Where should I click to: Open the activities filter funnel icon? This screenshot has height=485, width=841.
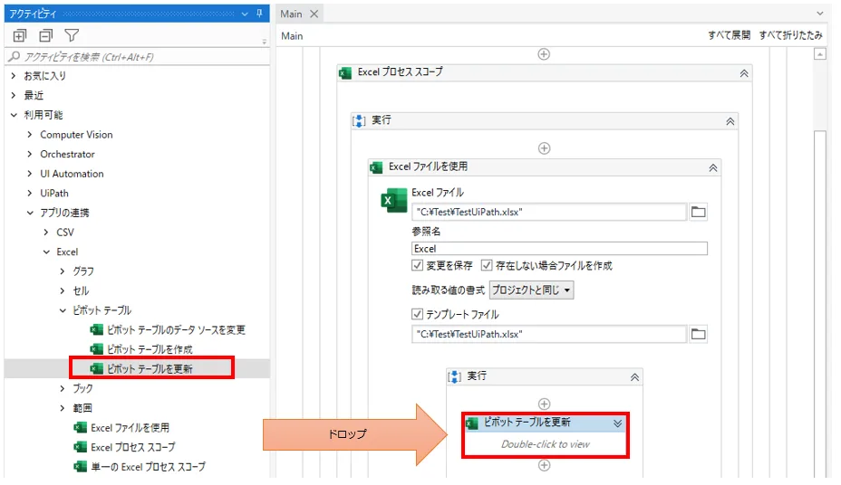[71, 36]
